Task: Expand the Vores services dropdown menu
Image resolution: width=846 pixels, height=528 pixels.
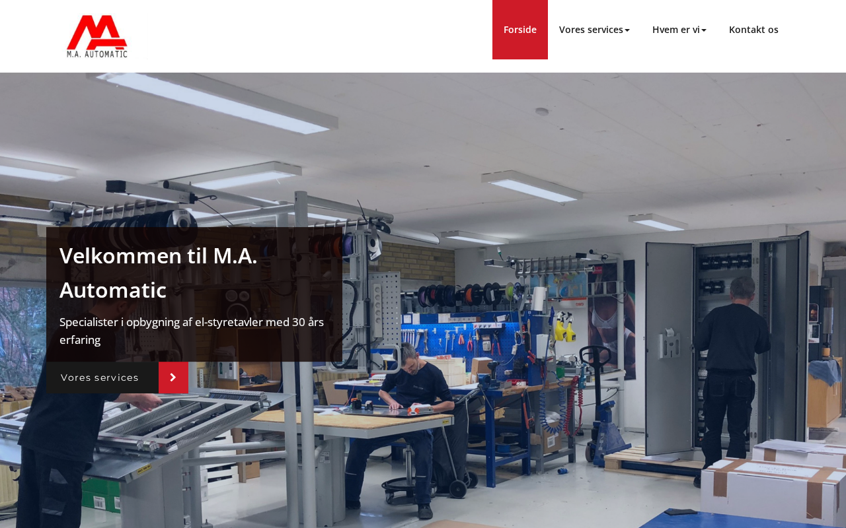Action: click(x=594, y=30)
